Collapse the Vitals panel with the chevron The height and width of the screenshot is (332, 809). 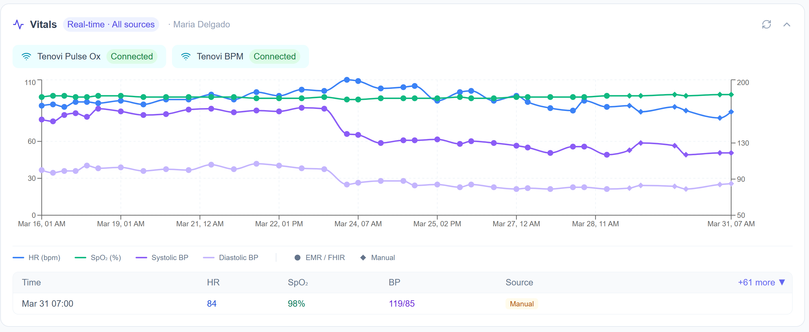pyautogui.click(x=787, y=24)
